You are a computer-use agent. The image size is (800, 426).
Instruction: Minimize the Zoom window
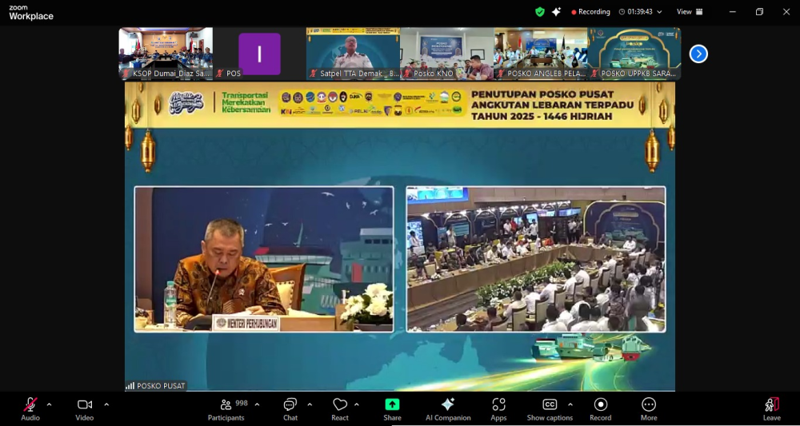click(x=733, y=12)
